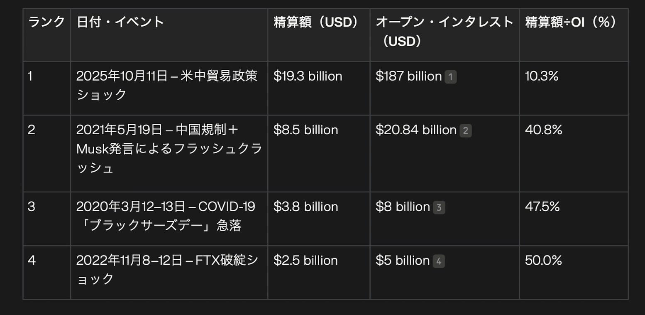The image size is (645, 315).
Task: Click citation badge 1 beside $187 billion
Action: click(450, 77)
